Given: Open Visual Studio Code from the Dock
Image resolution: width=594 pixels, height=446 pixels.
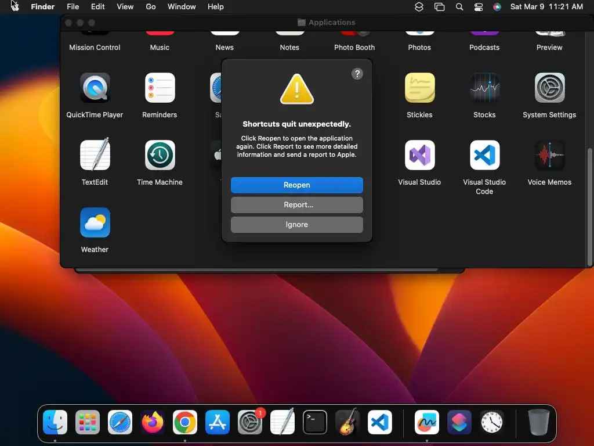Looking at the screenshot, I should [380, 422].
